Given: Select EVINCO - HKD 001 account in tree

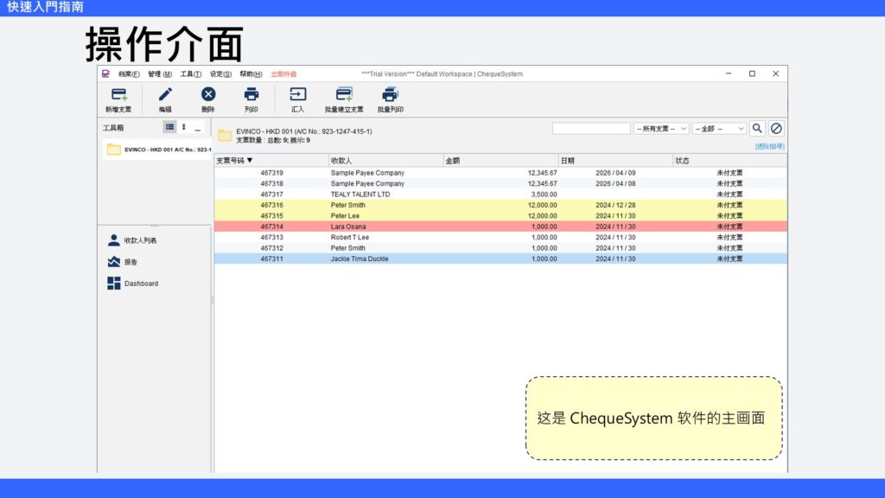Looking at the screenshot, I should tap(158, 150).
